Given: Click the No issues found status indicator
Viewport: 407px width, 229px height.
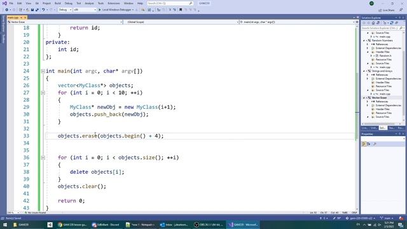Looking at the screenshot, I should tap(36, 212).
